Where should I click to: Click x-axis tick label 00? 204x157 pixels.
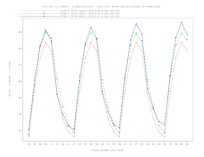(x=29, y=144)
